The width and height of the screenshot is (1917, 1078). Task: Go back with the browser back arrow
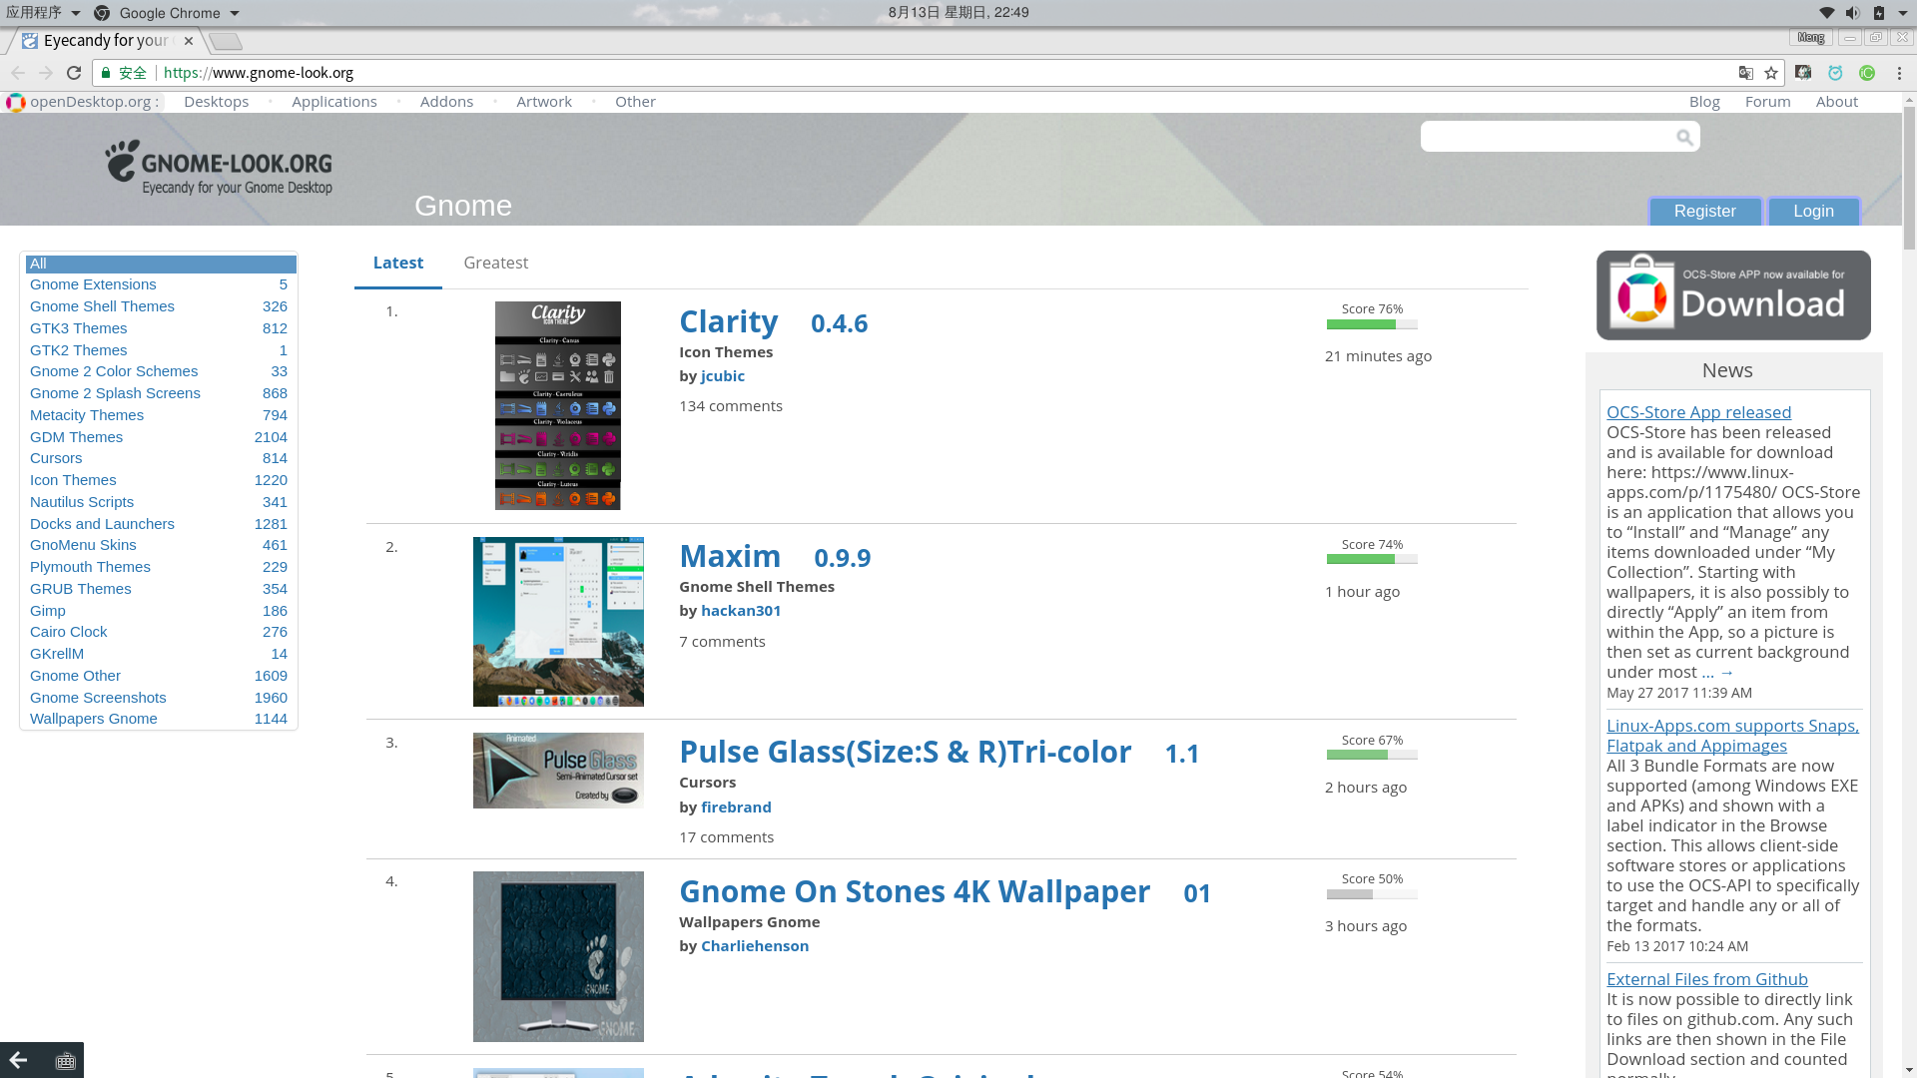(18, 73)
